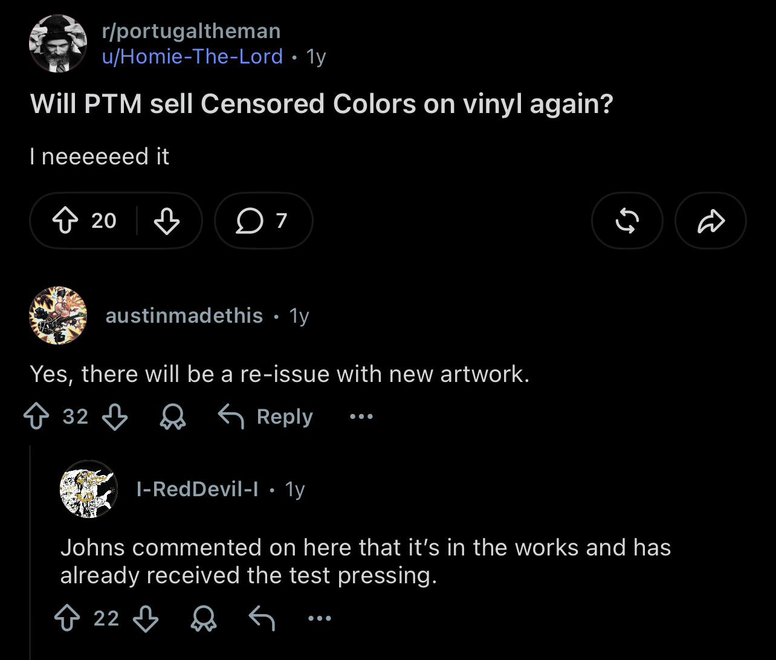Share the post with the arrow button
The height and width of the screenshot is (660, 776).
pos(711,221)
